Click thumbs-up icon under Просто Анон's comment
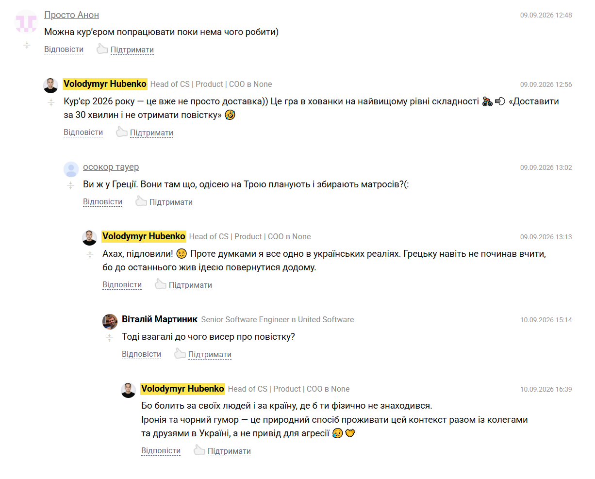The image size is (595, 479). click(x=102, y=49)
